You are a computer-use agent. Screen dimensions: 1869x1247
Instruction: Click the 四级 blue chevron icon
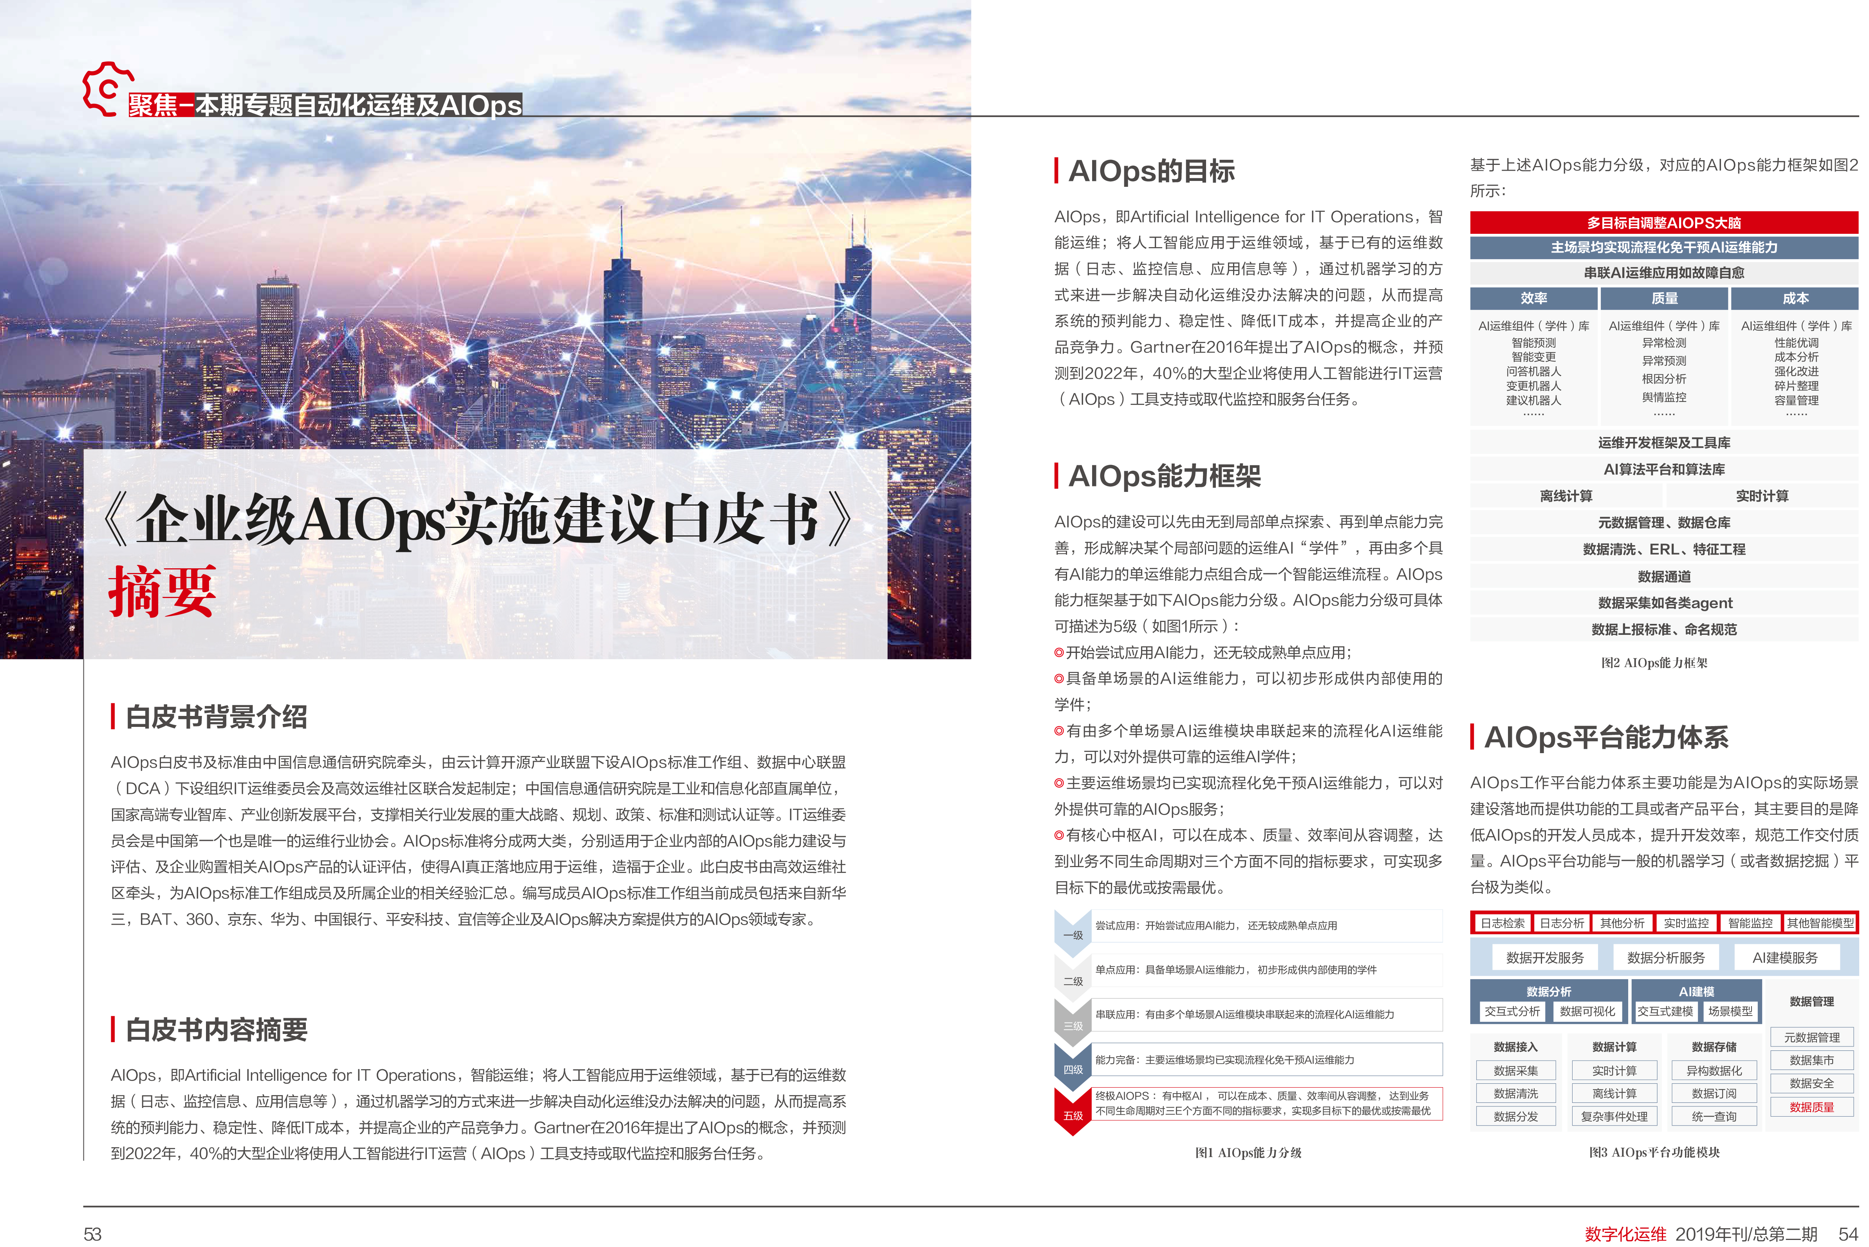coord(1073,1068)
